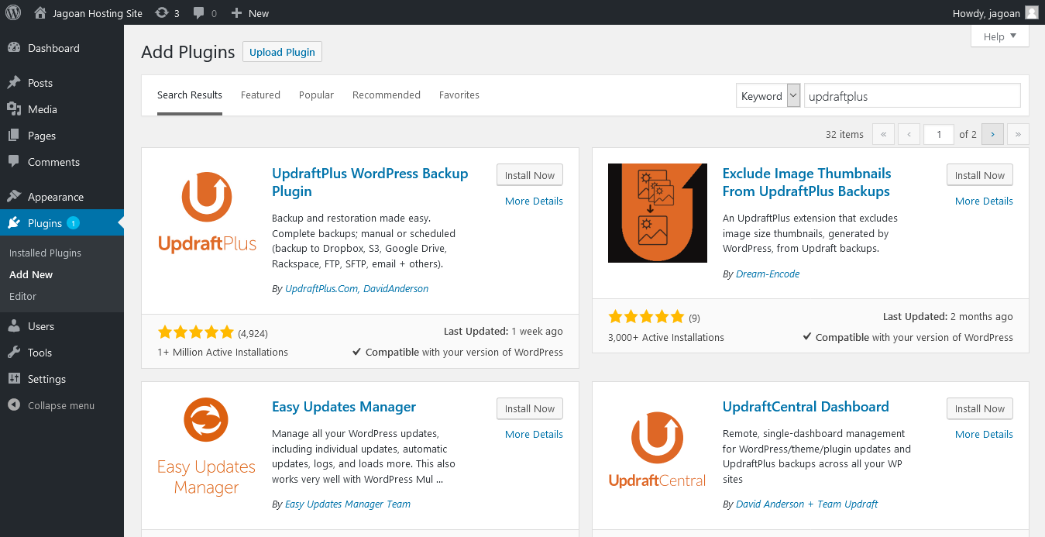The height and width of the screenshot is (537, 1045).
Task: Open More Details for Easy Updates Manager
Action: coord(534,434)
